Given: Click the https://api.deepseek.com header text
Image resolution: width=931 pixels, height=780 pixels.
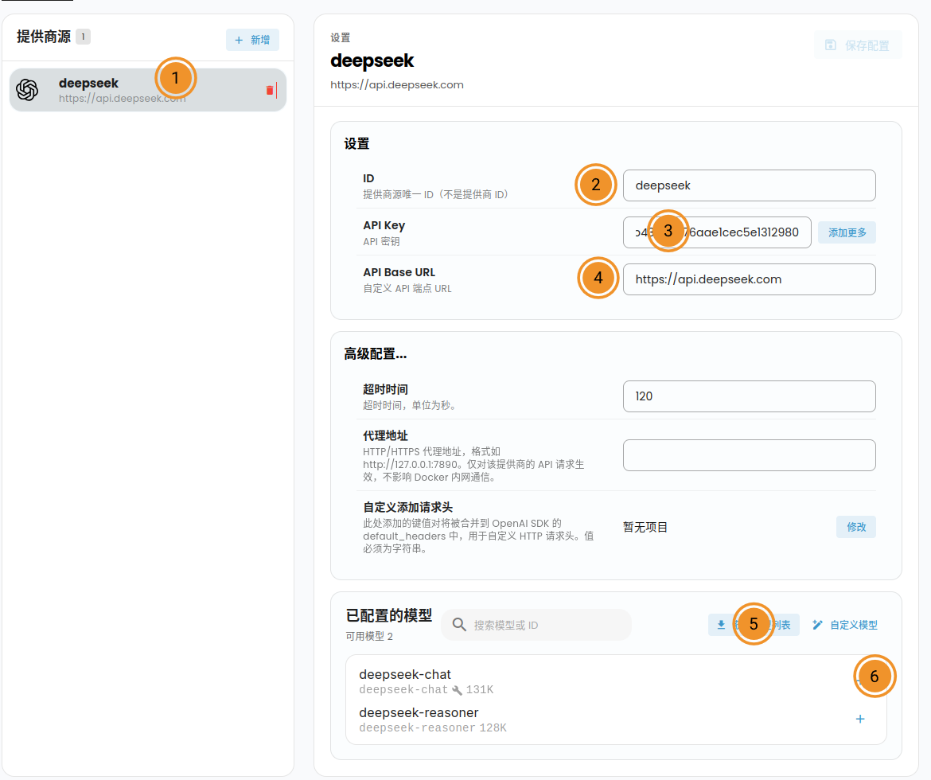Looking at the screenshot, I should (396, 85).
